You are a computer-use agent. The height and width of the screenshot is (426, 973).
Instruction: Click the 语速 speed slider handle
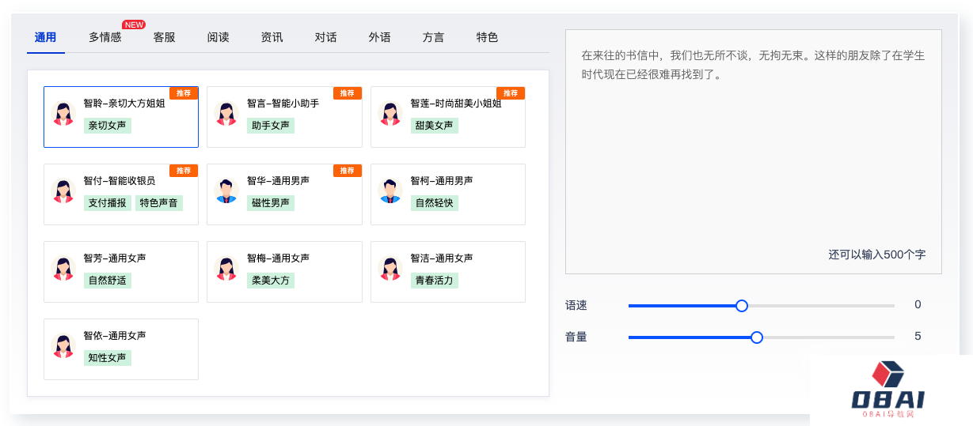(x=742, y=306)
